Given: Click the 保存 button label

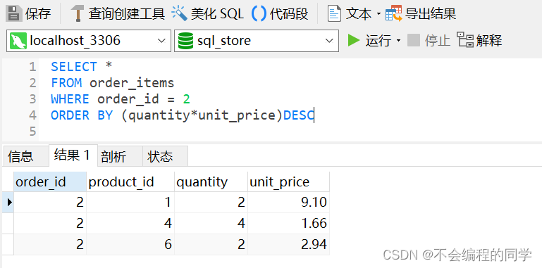Looking at the screenshot, I should pos(38,14).
